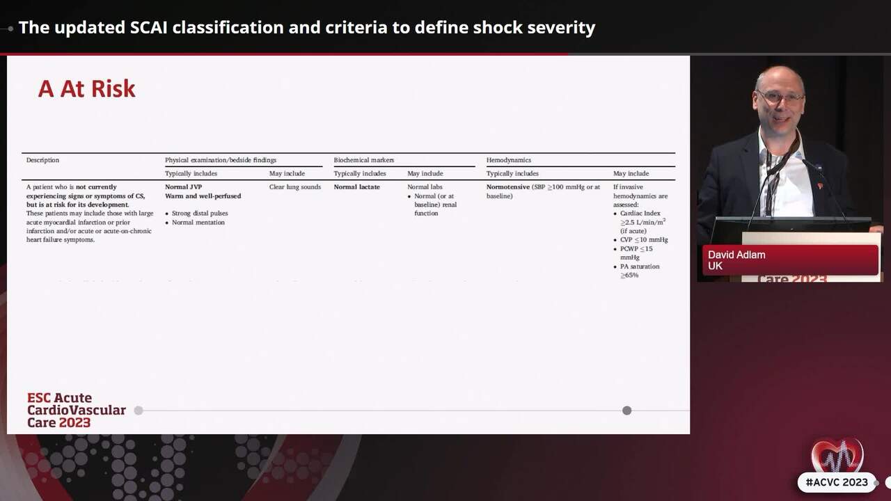Screen dimensions: 891x501
Task: Click the #ACVC 2023 hashtag badge
Action: pos(836,482)
